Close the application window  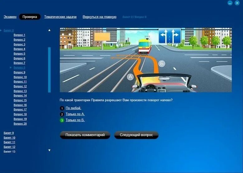[x=237, y=3]
